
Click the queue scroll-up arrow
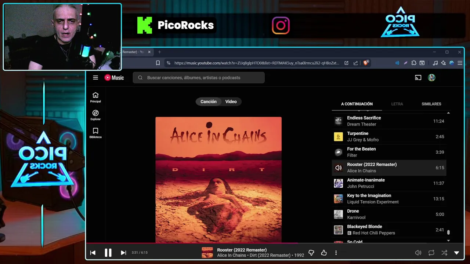pos(448,113)
